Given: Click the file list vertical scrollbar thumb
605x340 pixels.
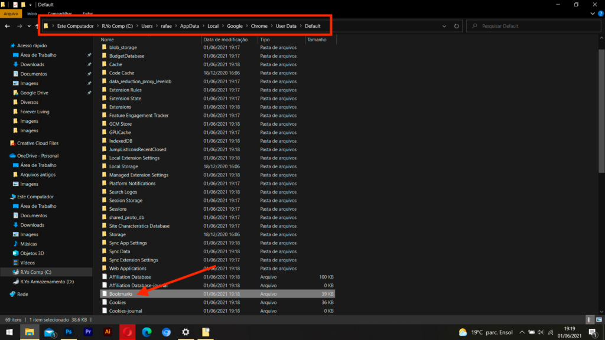Looking at the screenshot, I should tap(601, 111).
